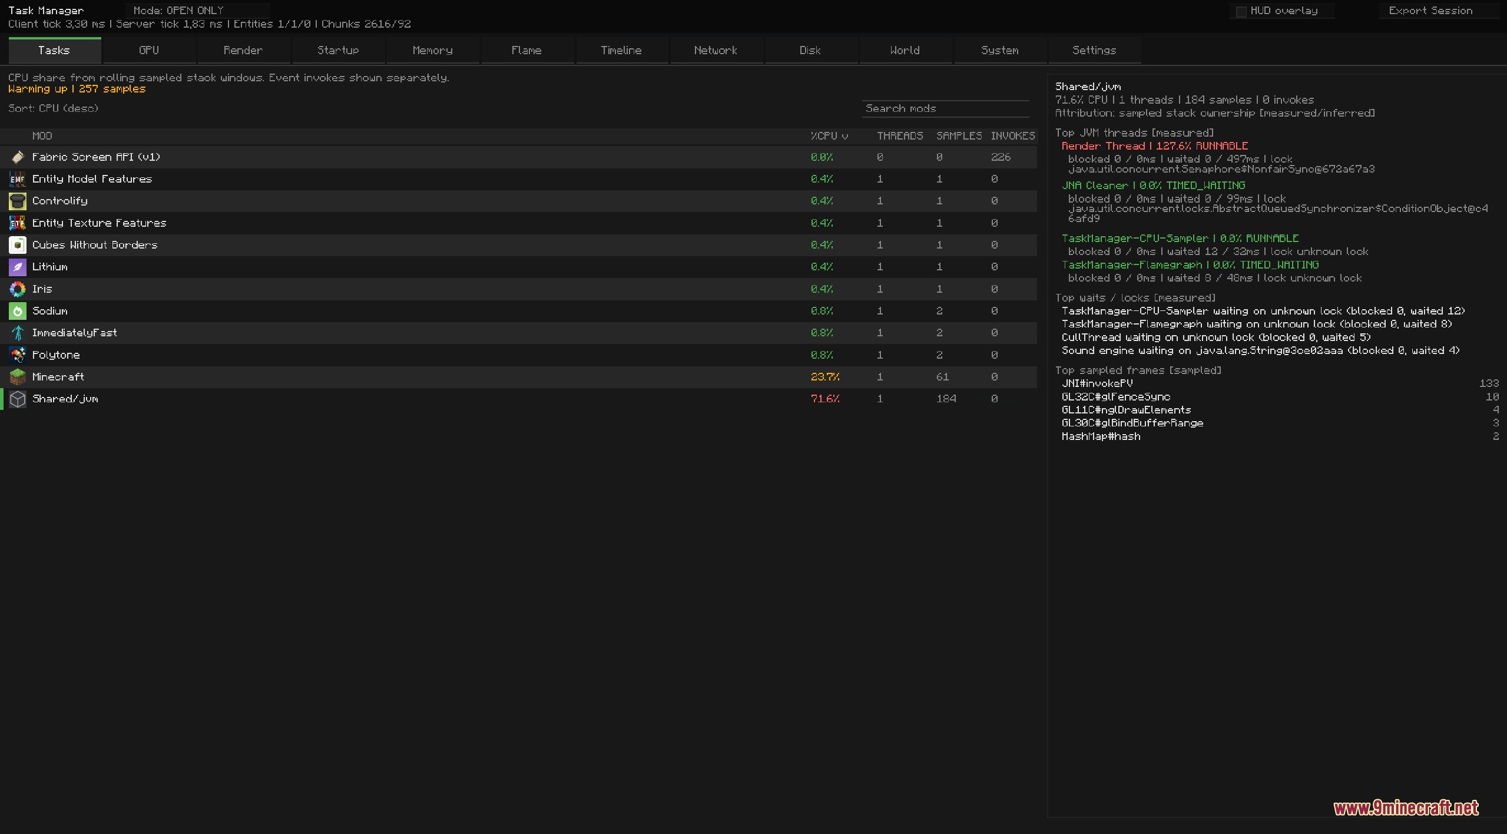
Task: Click the Iris mod icon
Action: click(x=18, y=289)
